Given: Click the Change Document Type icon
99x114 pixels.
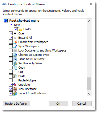Looking at the screenshot, I should coord(15,55).
